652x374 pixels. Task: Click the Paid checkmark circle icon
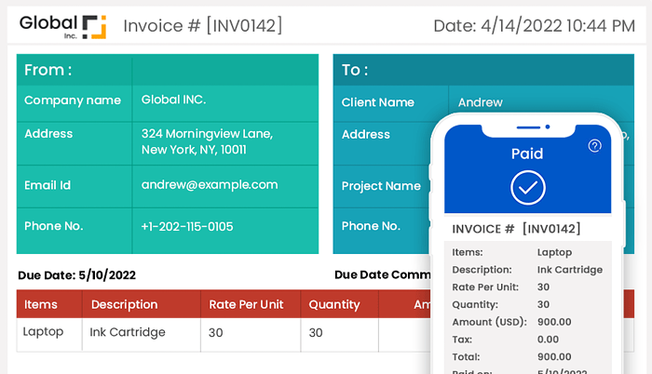(527, 188)
